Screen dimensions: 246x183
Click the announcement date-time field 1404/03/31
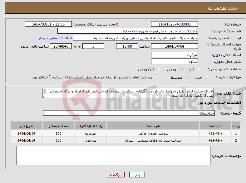click(48, 24)
